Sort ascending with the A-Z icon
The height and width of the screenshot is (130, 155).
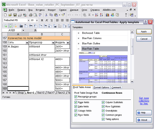point(97,15)
